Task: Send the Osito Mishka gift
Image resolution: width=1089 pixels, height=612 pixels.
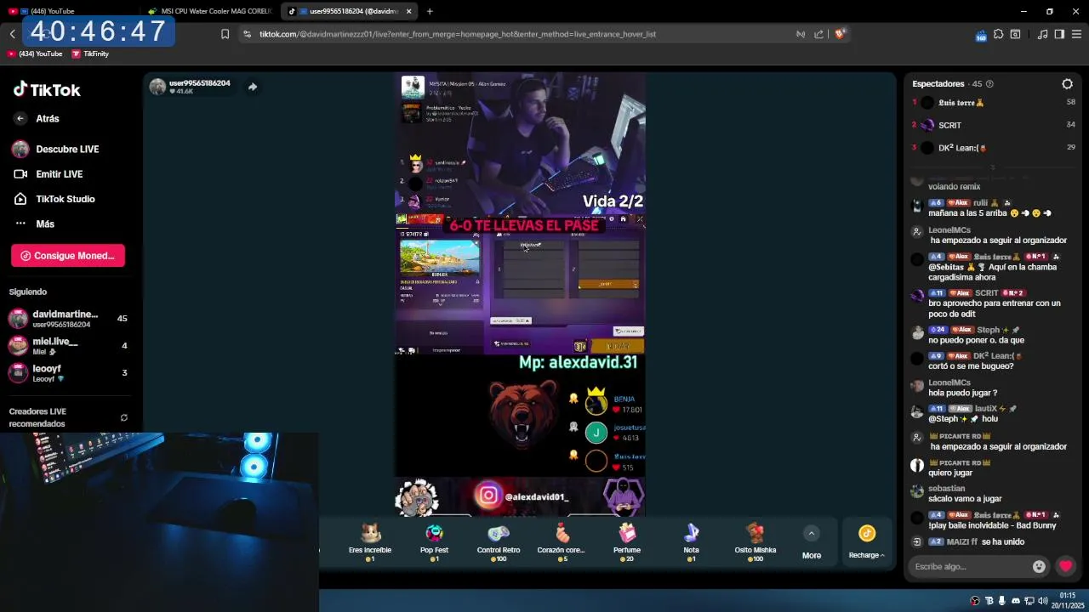Action: (x=755, y=541)
